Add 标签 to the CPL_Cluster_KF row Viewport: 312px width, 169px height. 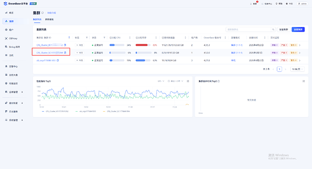click(x=80, y=45)
